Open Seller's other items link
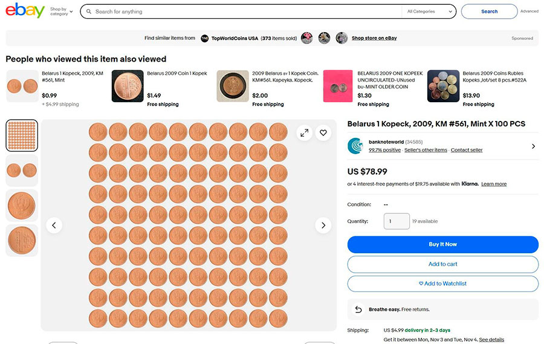 (426, 150)
